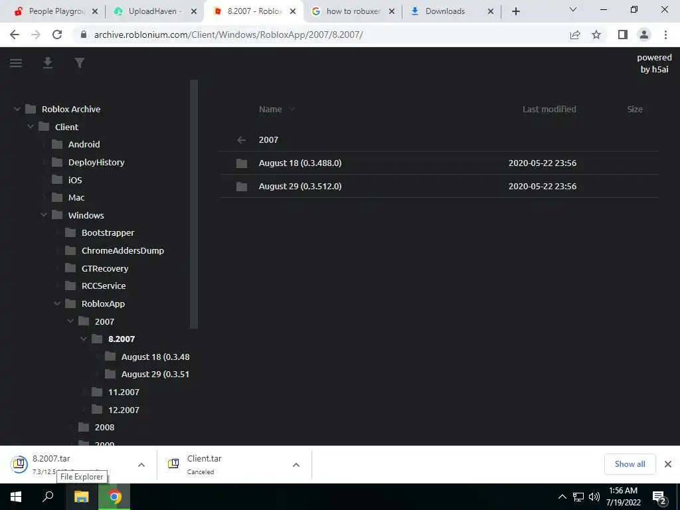Open options arrow for Client.tar download
680x510 pixels.
pyautogui.click(x=296, y=465)
